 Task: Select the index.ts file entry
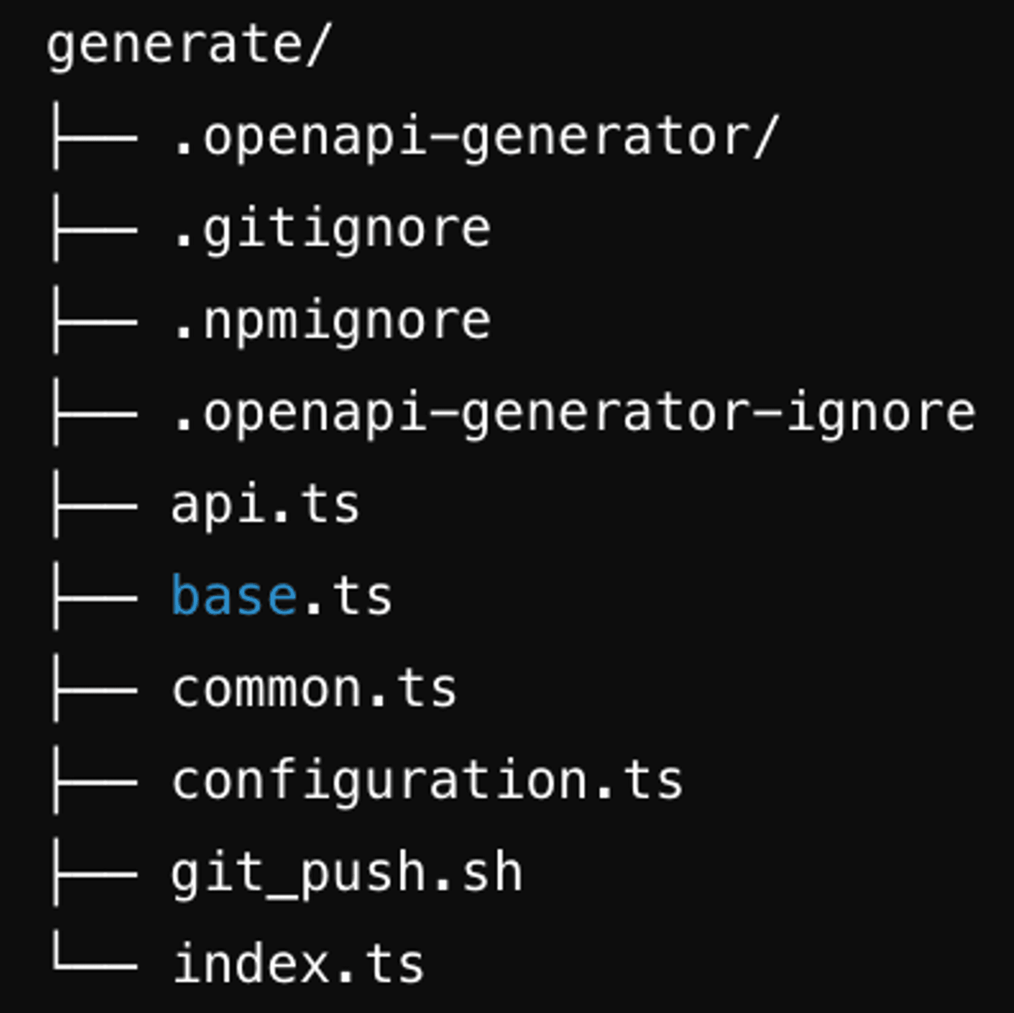[x=299, y=965]
